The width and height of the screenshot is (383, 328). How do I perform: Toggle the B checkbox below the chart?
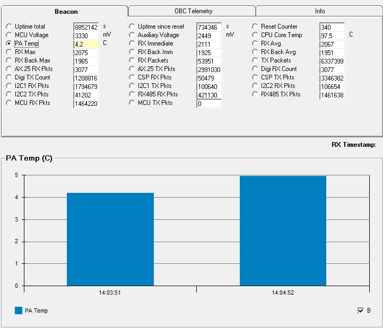pos(361,311)
